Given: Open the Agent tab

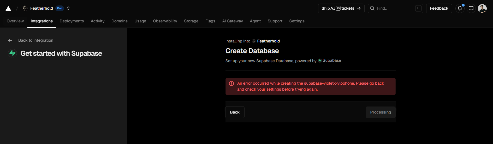Looking at the screenshot, I should (x=255, y=21).
